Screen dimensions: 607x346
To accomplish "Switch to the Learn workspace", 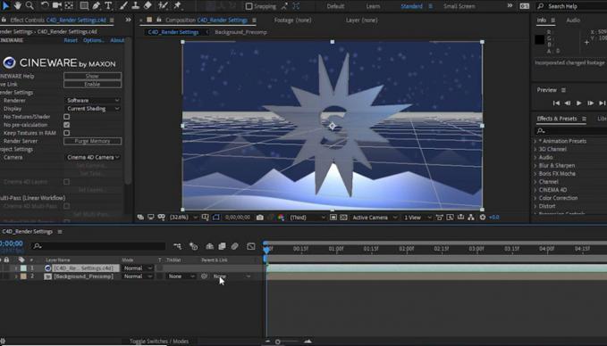I will (373, 6).
